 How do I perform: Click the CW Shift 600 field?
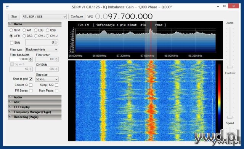point(47,69)
